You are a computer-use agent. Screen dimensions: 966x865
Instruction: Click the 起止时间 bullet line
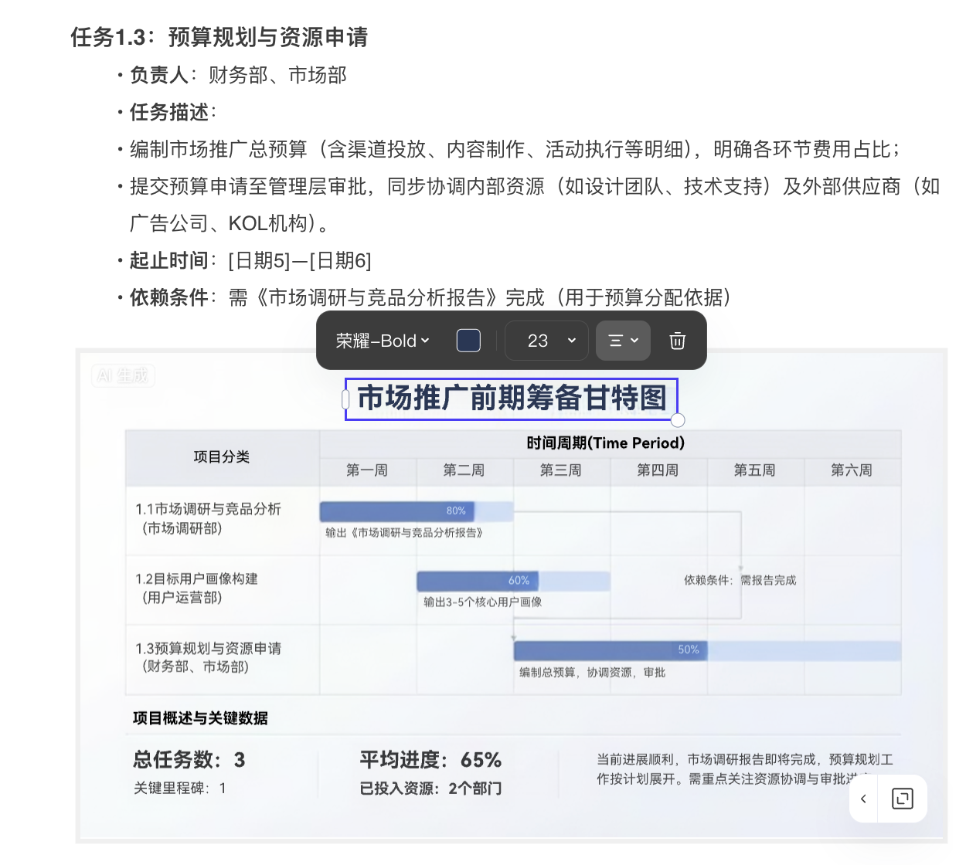click(x=250, y=260)
